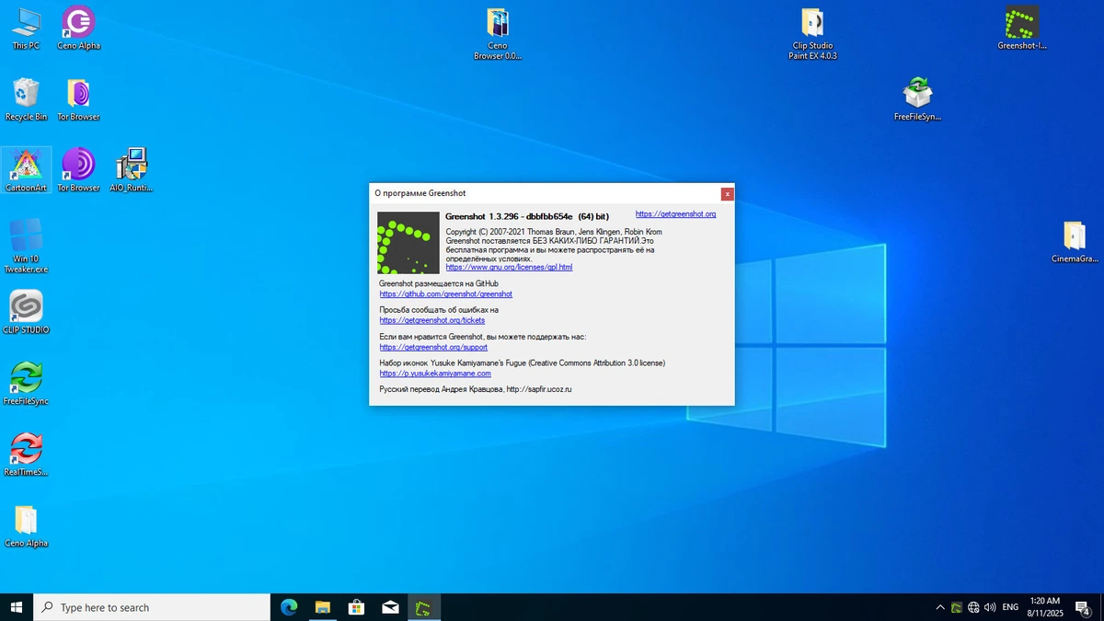Select the CLIP STUDIO desktop shortcut
Viewport: 1104px width, 621px height.
(x=26, y=312)
